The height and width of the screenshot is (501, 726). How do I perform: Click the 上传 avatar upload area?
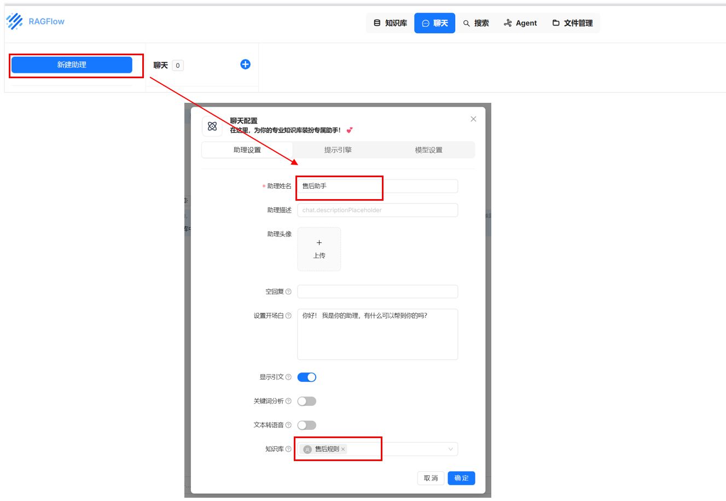pyautogui.click(x=319, y=248)
